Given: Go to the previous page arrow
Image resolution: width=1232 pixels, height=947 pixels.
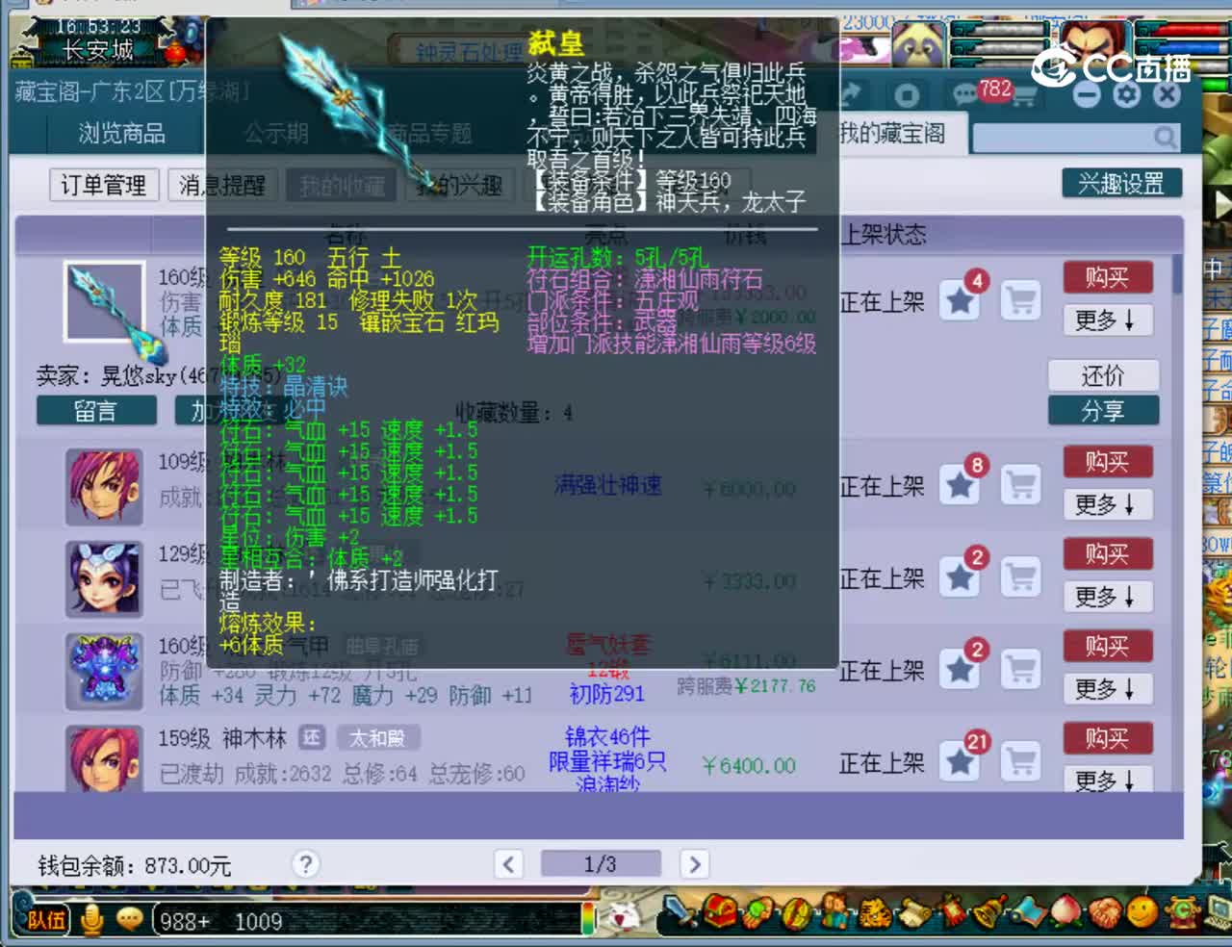Looking at the screenshot, I should 509,864.
